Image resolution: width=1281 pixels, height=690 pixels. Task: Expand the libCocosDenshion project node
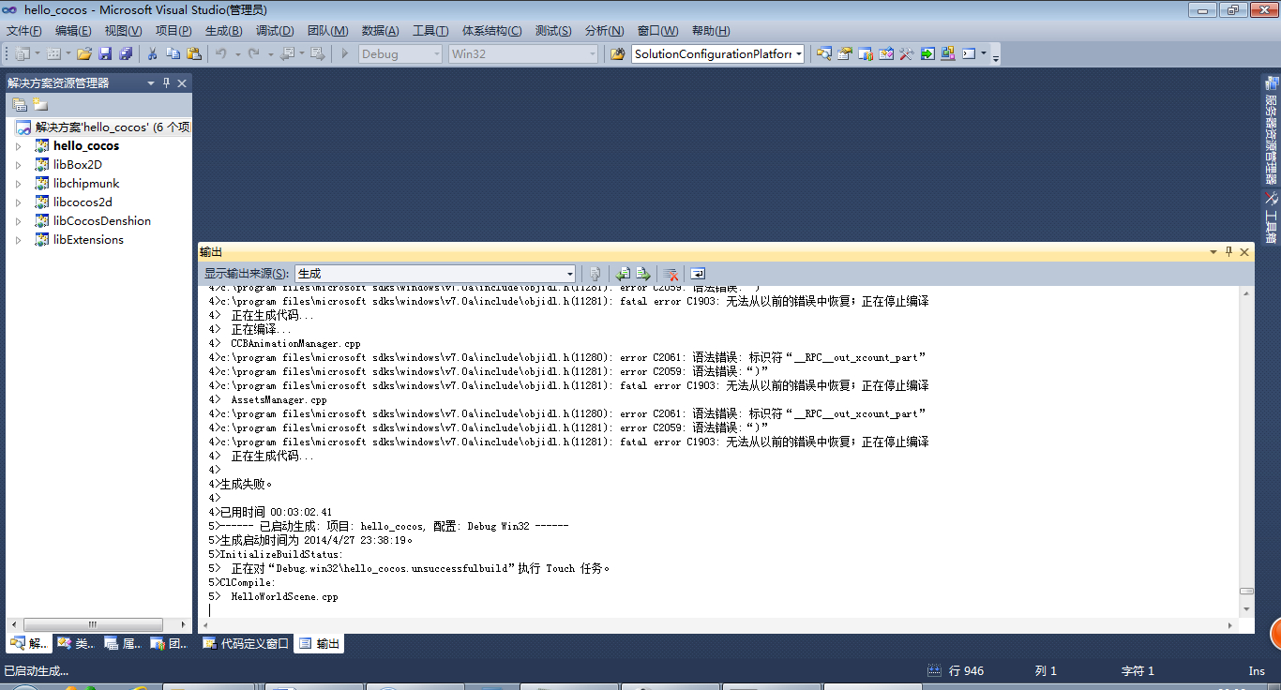pyautogui.click(x=18, y=221)
